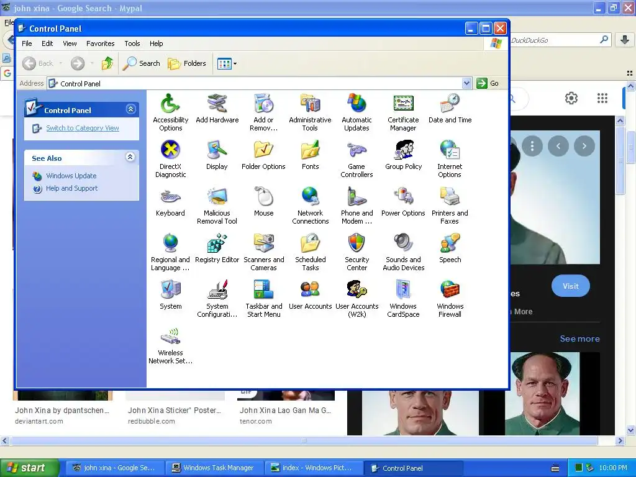The width and height of the screenshot is (636, 477).
Task: Open the Edit menu
Action: coord(47,43)
